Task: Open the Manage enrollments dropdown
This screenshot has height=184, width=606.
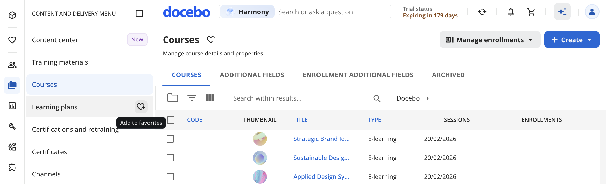Action: [490, 40]
